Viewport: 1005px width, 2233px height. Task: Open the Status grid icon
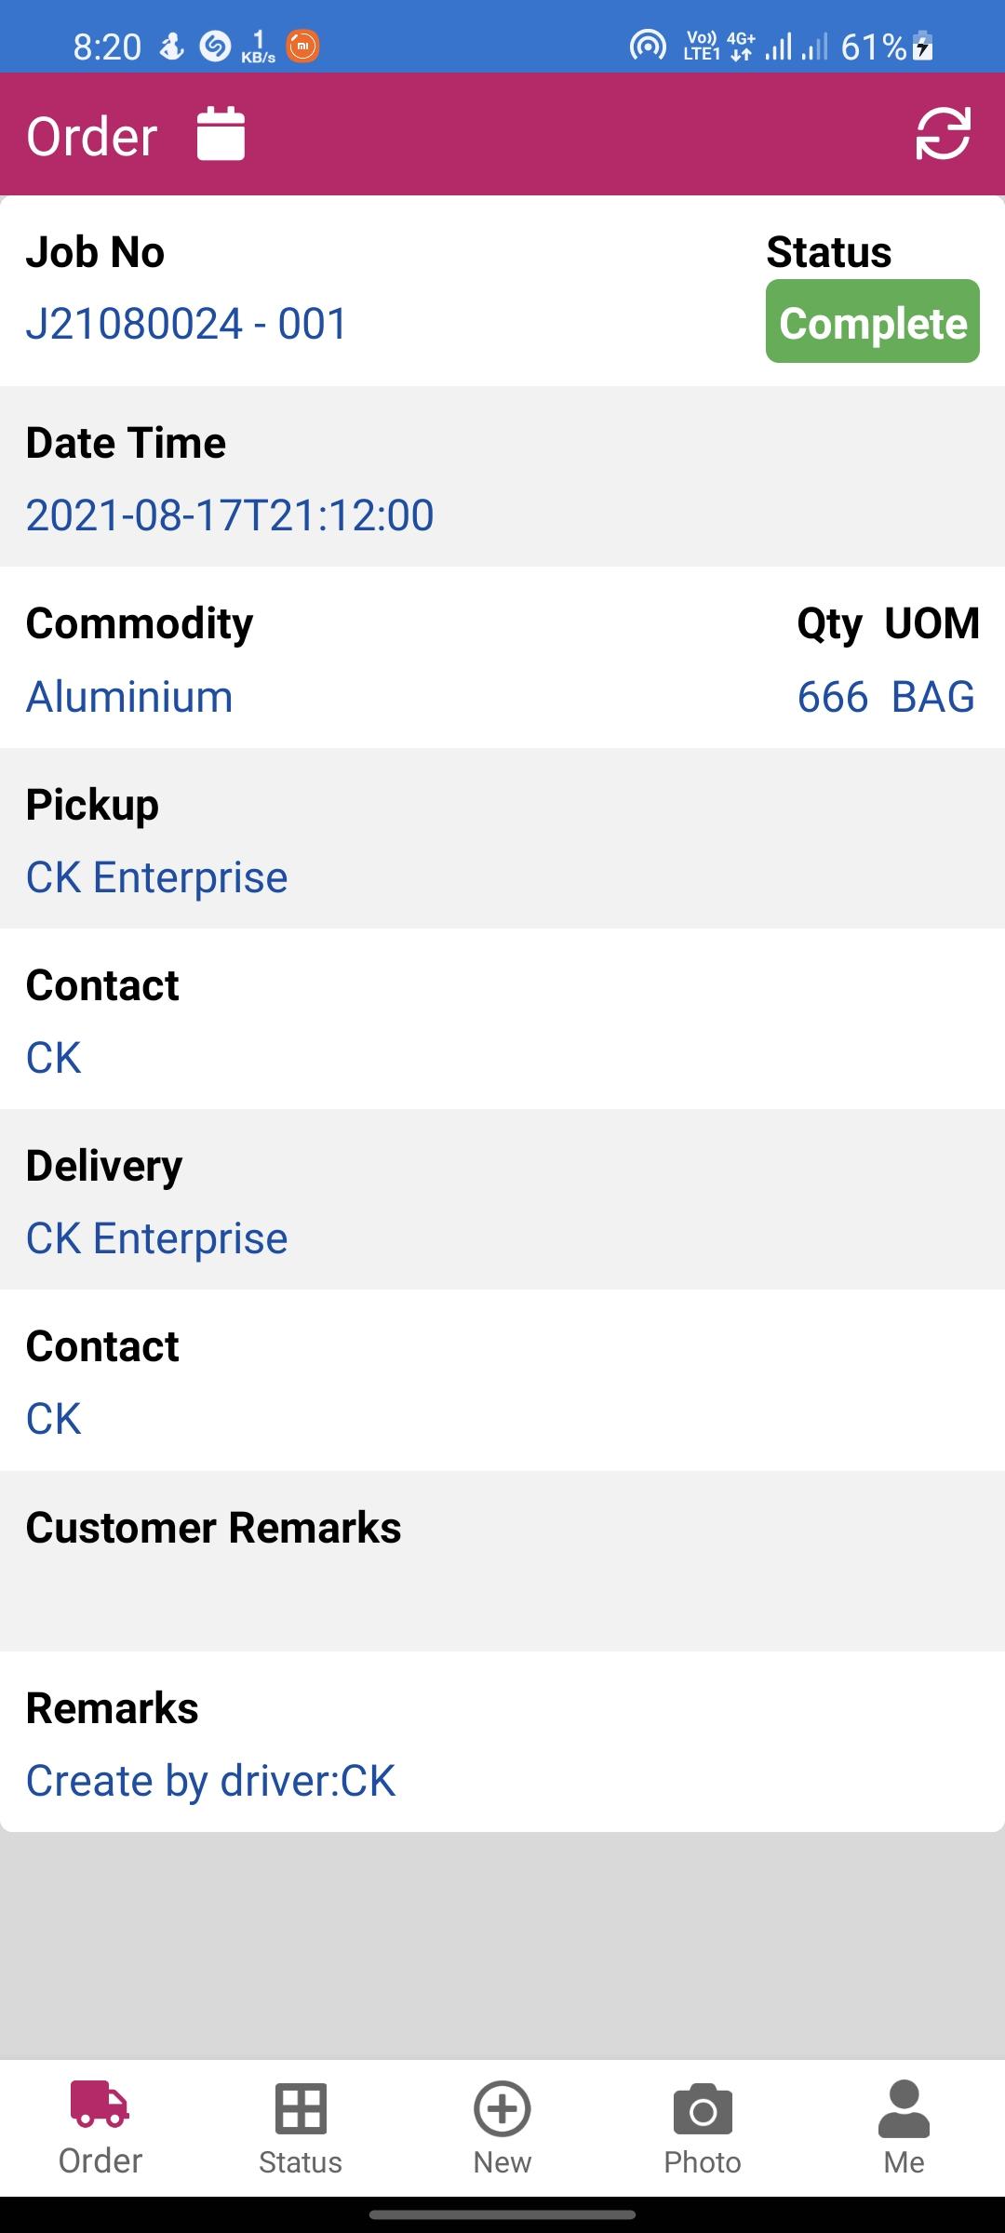click(x=301, y=2107)
